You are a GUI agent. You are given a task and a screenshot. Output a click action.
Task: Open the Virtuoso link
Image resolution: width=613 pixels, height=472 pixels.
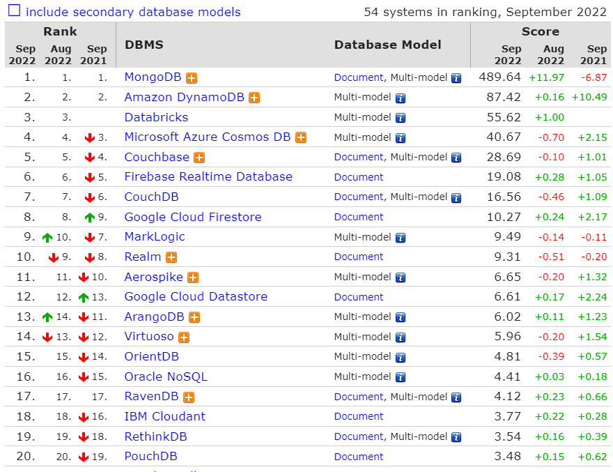[149, 336]
